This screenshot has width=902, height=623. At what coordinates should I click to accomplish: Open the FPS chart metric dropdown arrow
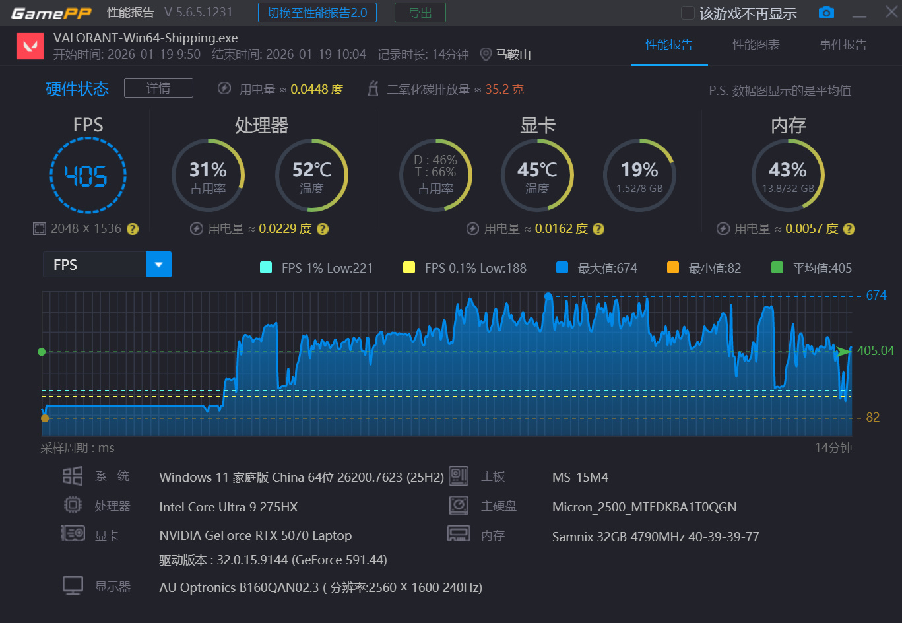(158, 265)
